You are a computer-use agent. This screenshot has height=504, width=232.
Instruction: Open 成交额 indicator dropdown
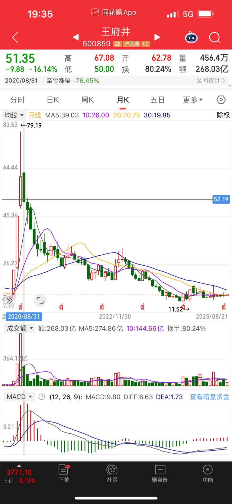(19, 328)
